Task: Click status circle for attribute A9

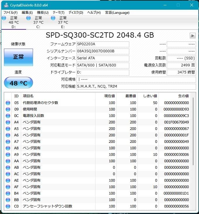Action: 8,155
